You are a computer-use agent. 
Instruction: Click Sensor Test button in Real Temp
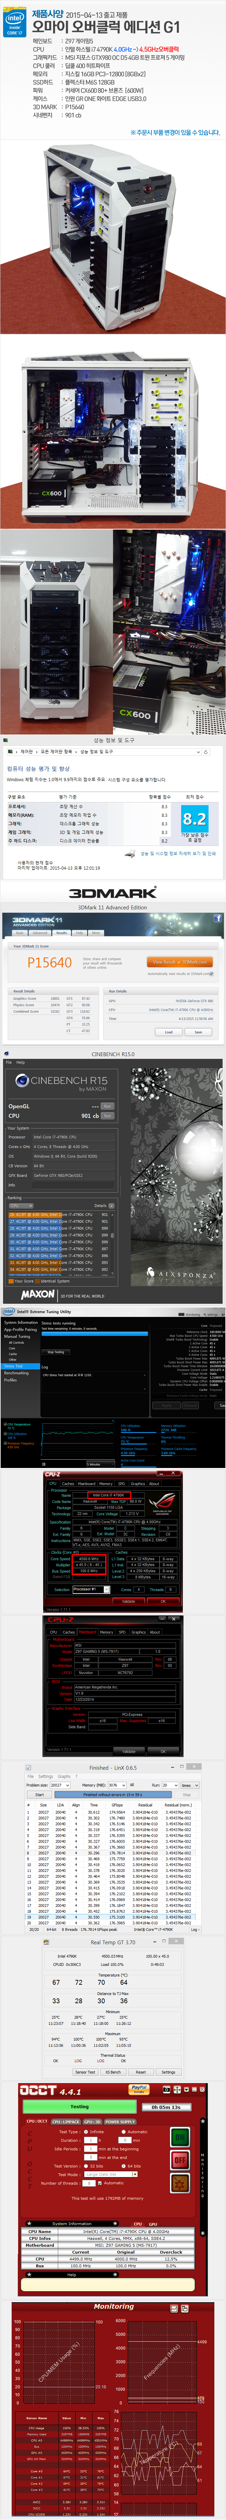coord(85,2072)
